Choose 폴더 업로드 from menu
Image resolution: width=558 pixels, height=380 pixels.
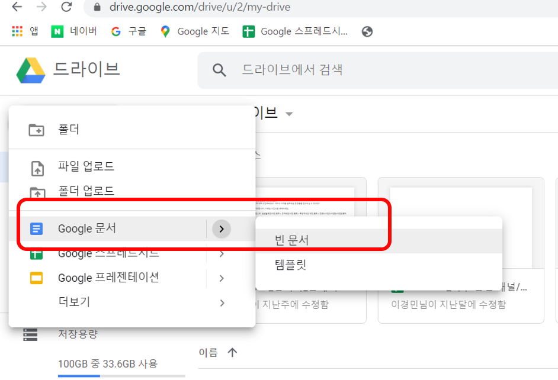point(132,191)
